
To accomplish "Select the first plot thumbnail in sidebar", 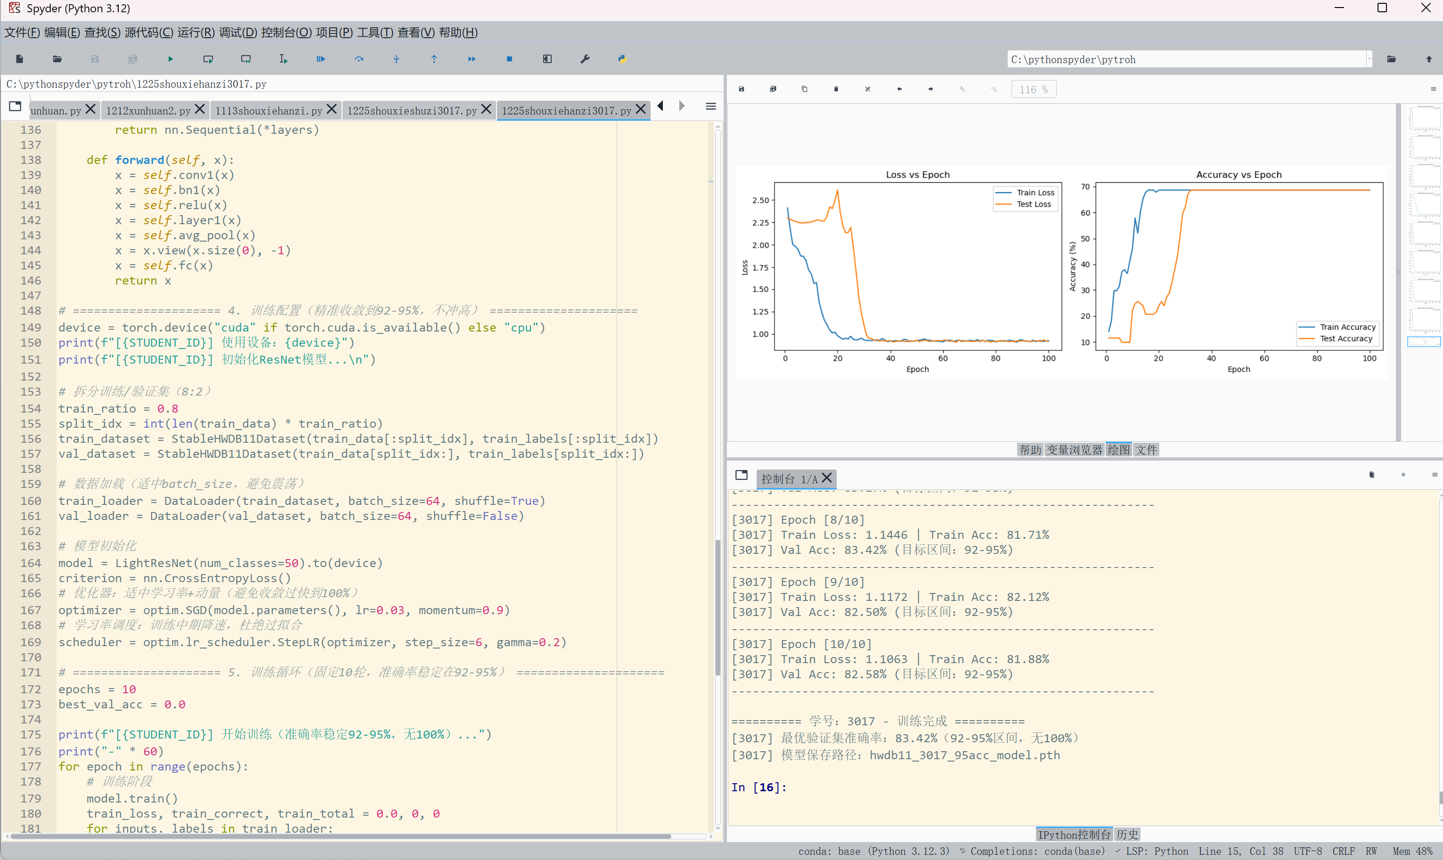I will pyautogui.click(x=1424, y=118).
